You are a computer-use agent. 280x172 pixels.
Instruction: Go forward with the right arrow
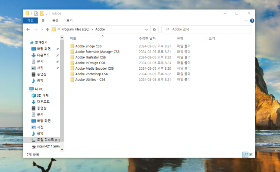point(36,29)
